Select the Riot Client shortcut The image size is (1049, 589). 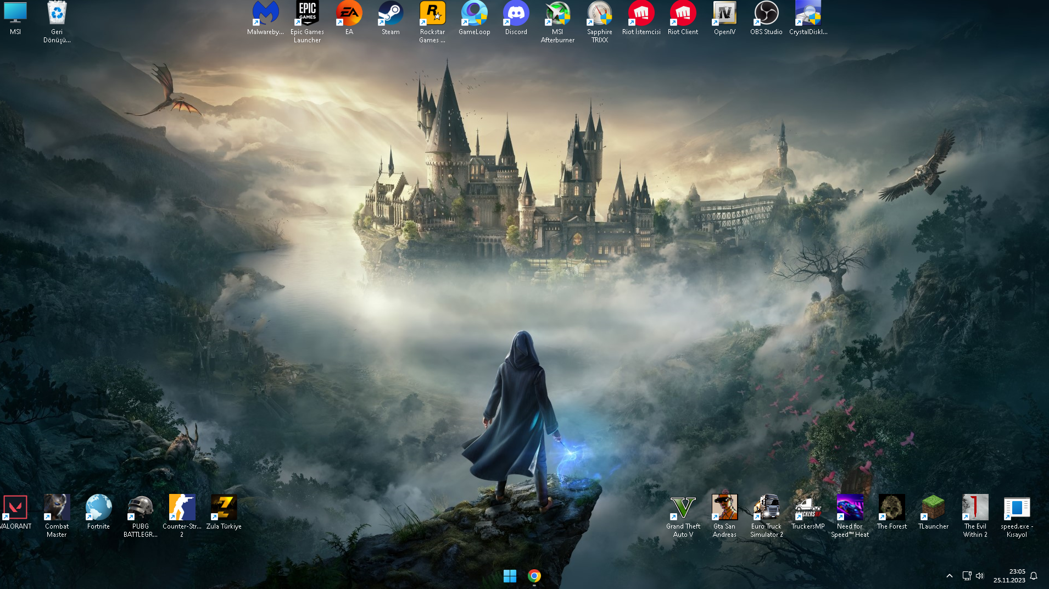coord(683,18)
